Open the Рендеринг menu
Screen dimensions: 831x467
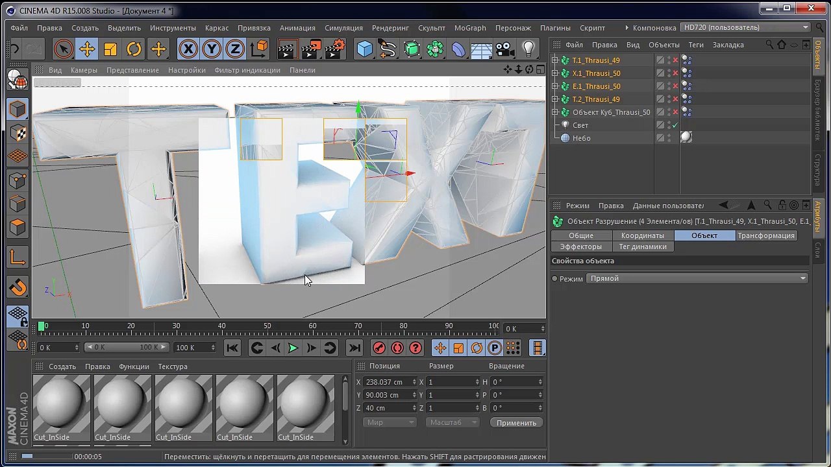tap(390, 28)
